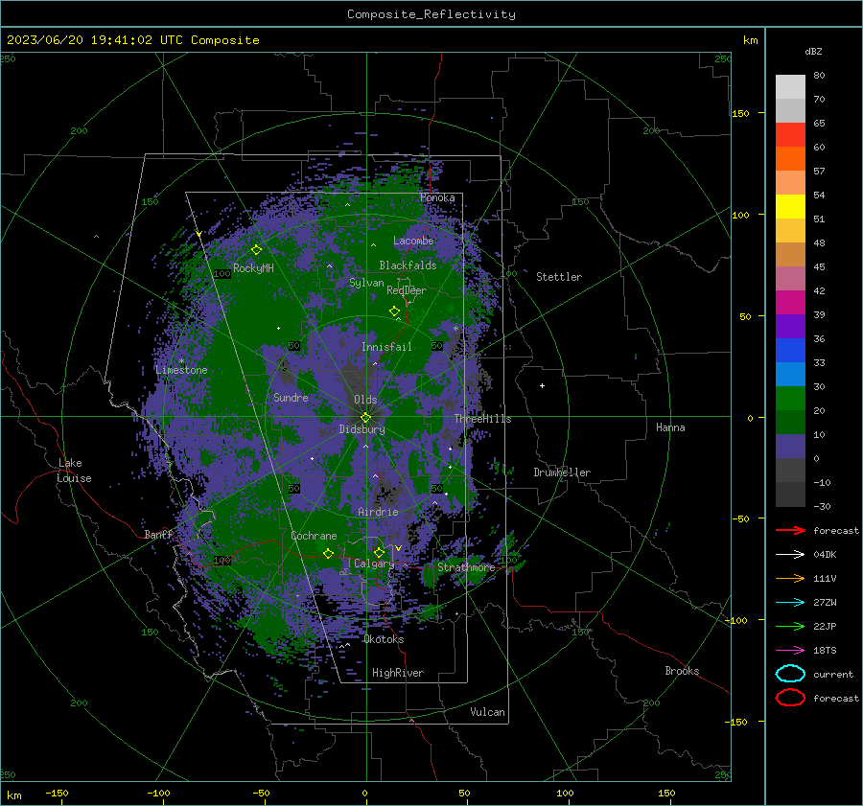Click the Stettler city label

pos(559,277)
